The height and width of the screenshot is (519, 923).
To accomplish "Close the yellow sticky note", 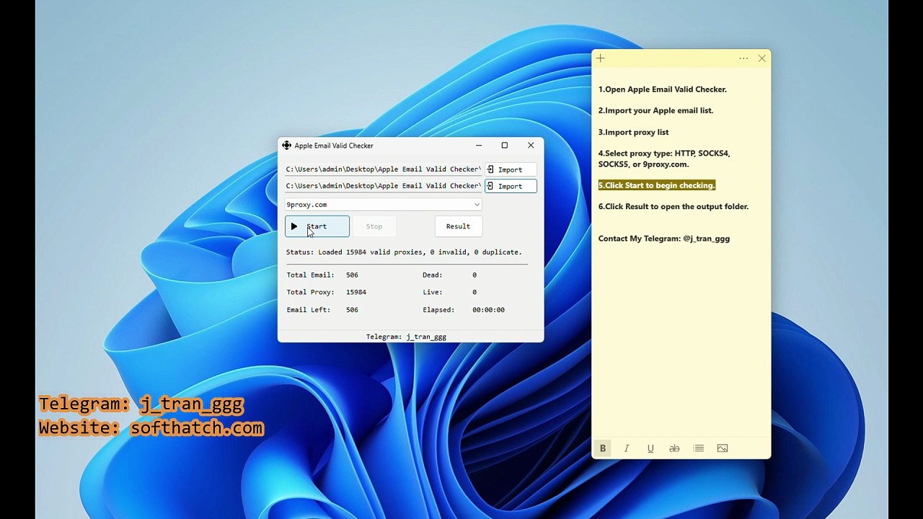I will tap(762, 58).
